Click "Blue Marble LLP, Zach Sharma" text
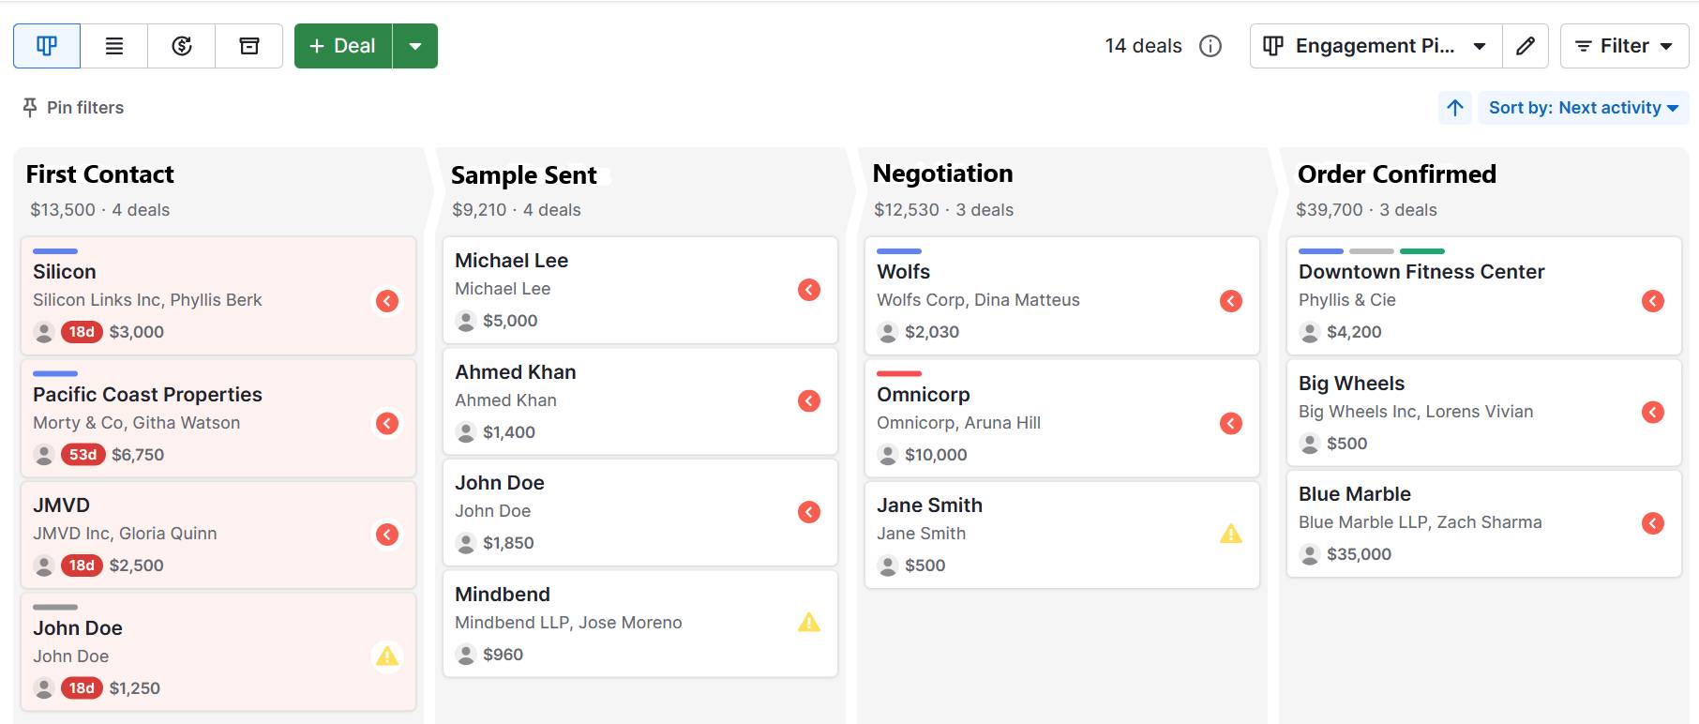 pyautogui.click(x=1421, y=522)
